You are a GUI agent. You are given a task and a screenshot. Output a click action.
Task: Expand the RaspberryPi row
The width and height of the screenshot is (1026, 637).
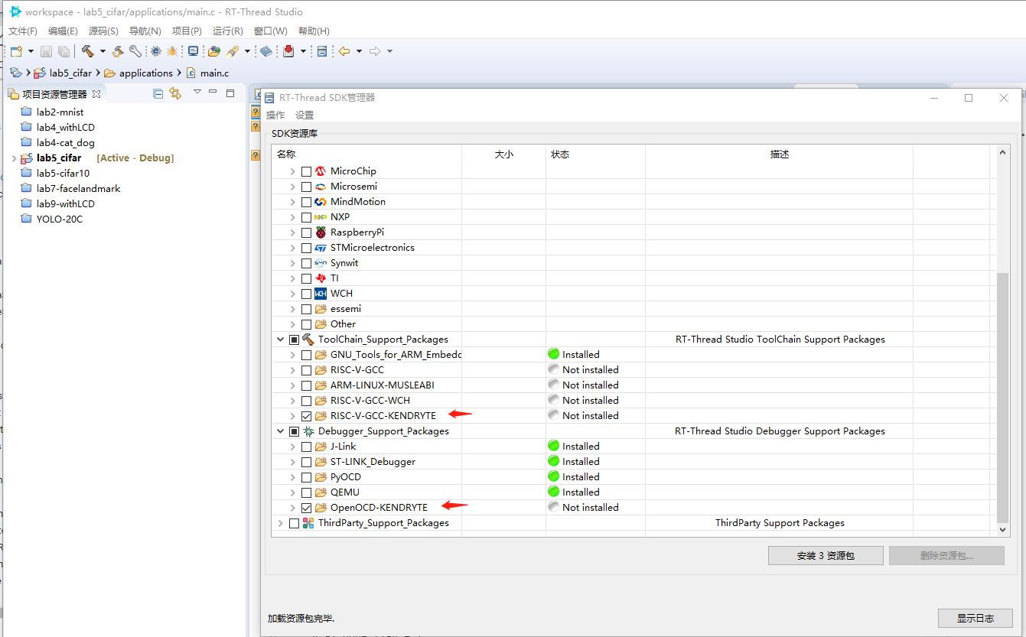click(x=293, y=232)
